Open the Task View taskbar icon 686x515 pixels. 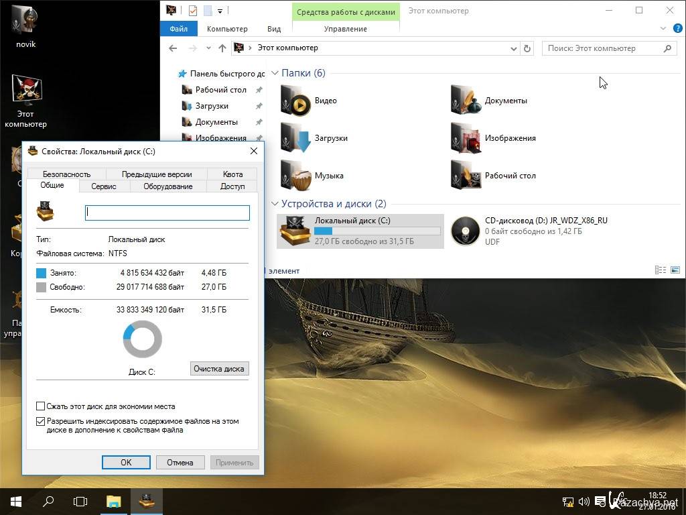pos(80,501)
